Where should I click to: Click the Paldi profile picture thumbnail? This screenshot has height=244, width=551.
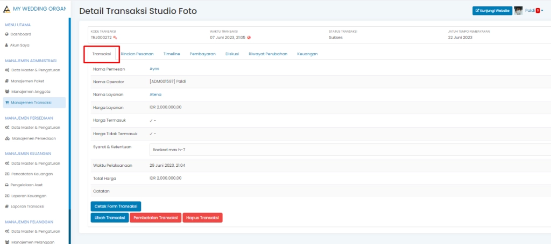pos(519,11)
